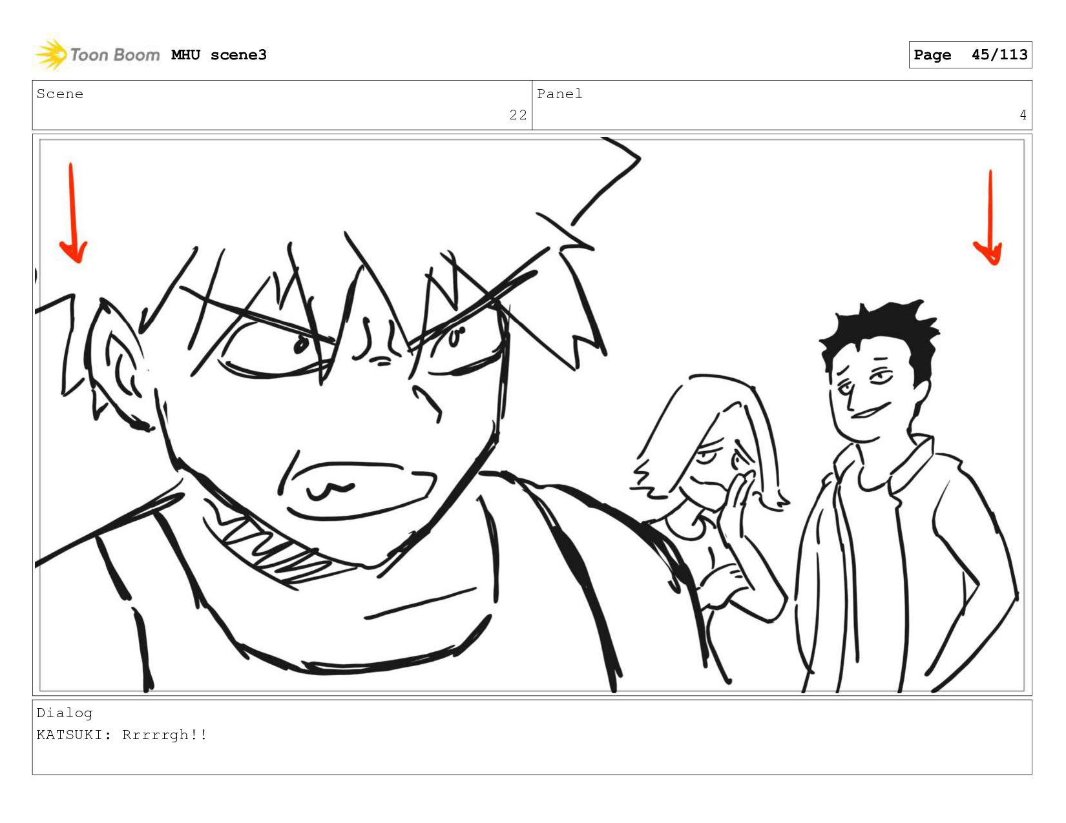The height and width of the screenshot is (823, 1066).
Task: Click the Toon Boom logo
Action: point(98,54)
